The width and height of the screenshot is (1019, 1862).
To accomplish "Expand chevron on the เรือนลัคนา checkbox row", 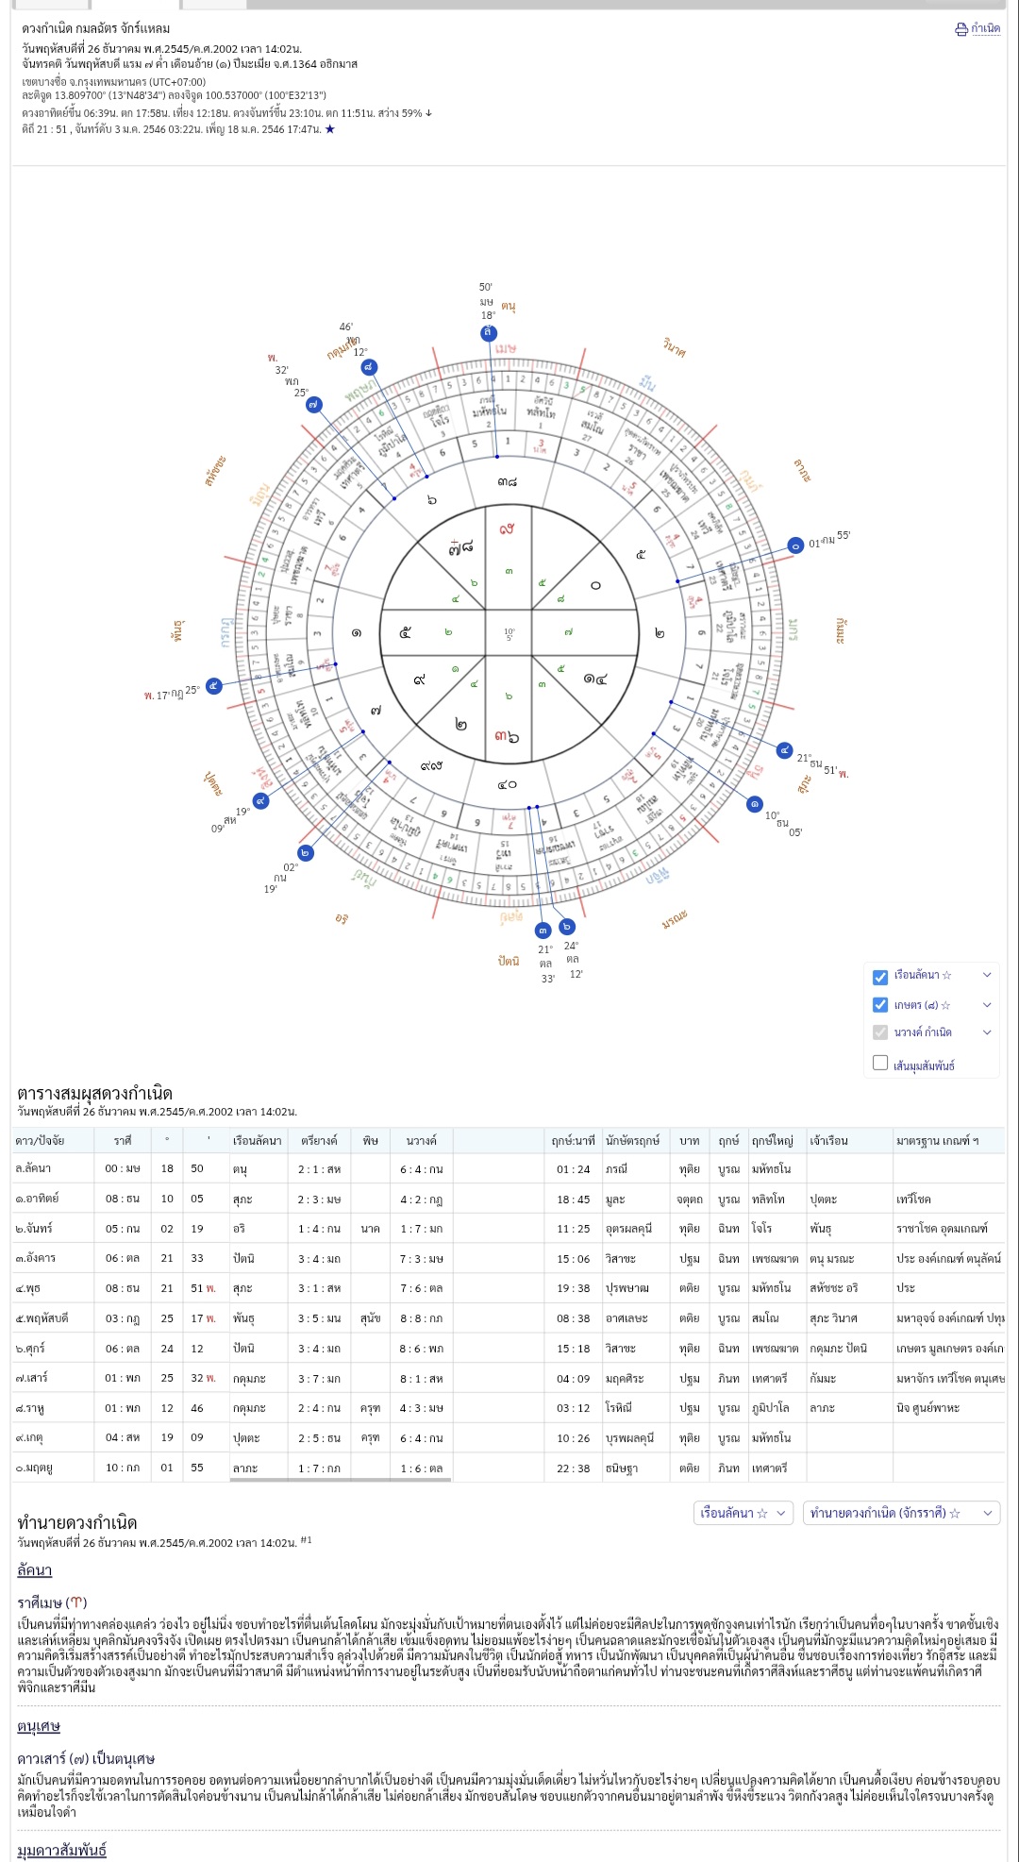I will [x=987, y=975].
